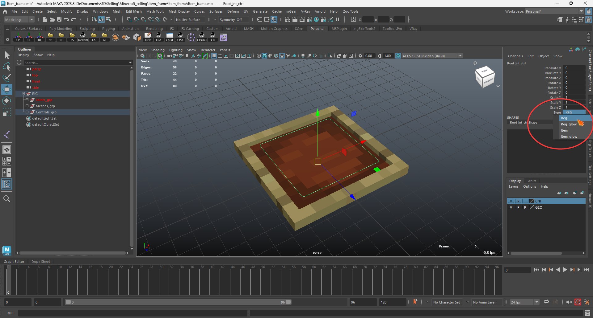Click the CLxJNT shelf button
Screen dimensions: 593x318
pos(202,37)
